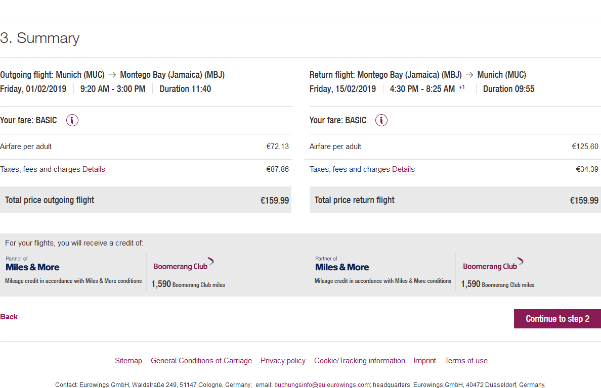Go Back to previous step

[x=9, y=316]
